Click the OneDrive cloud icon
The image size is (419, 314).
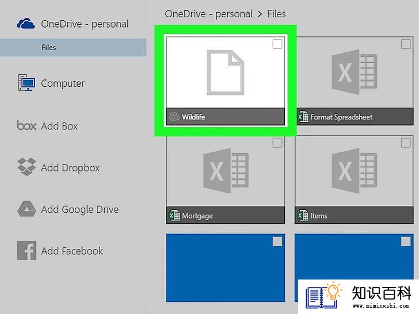[x=26, y=24]
